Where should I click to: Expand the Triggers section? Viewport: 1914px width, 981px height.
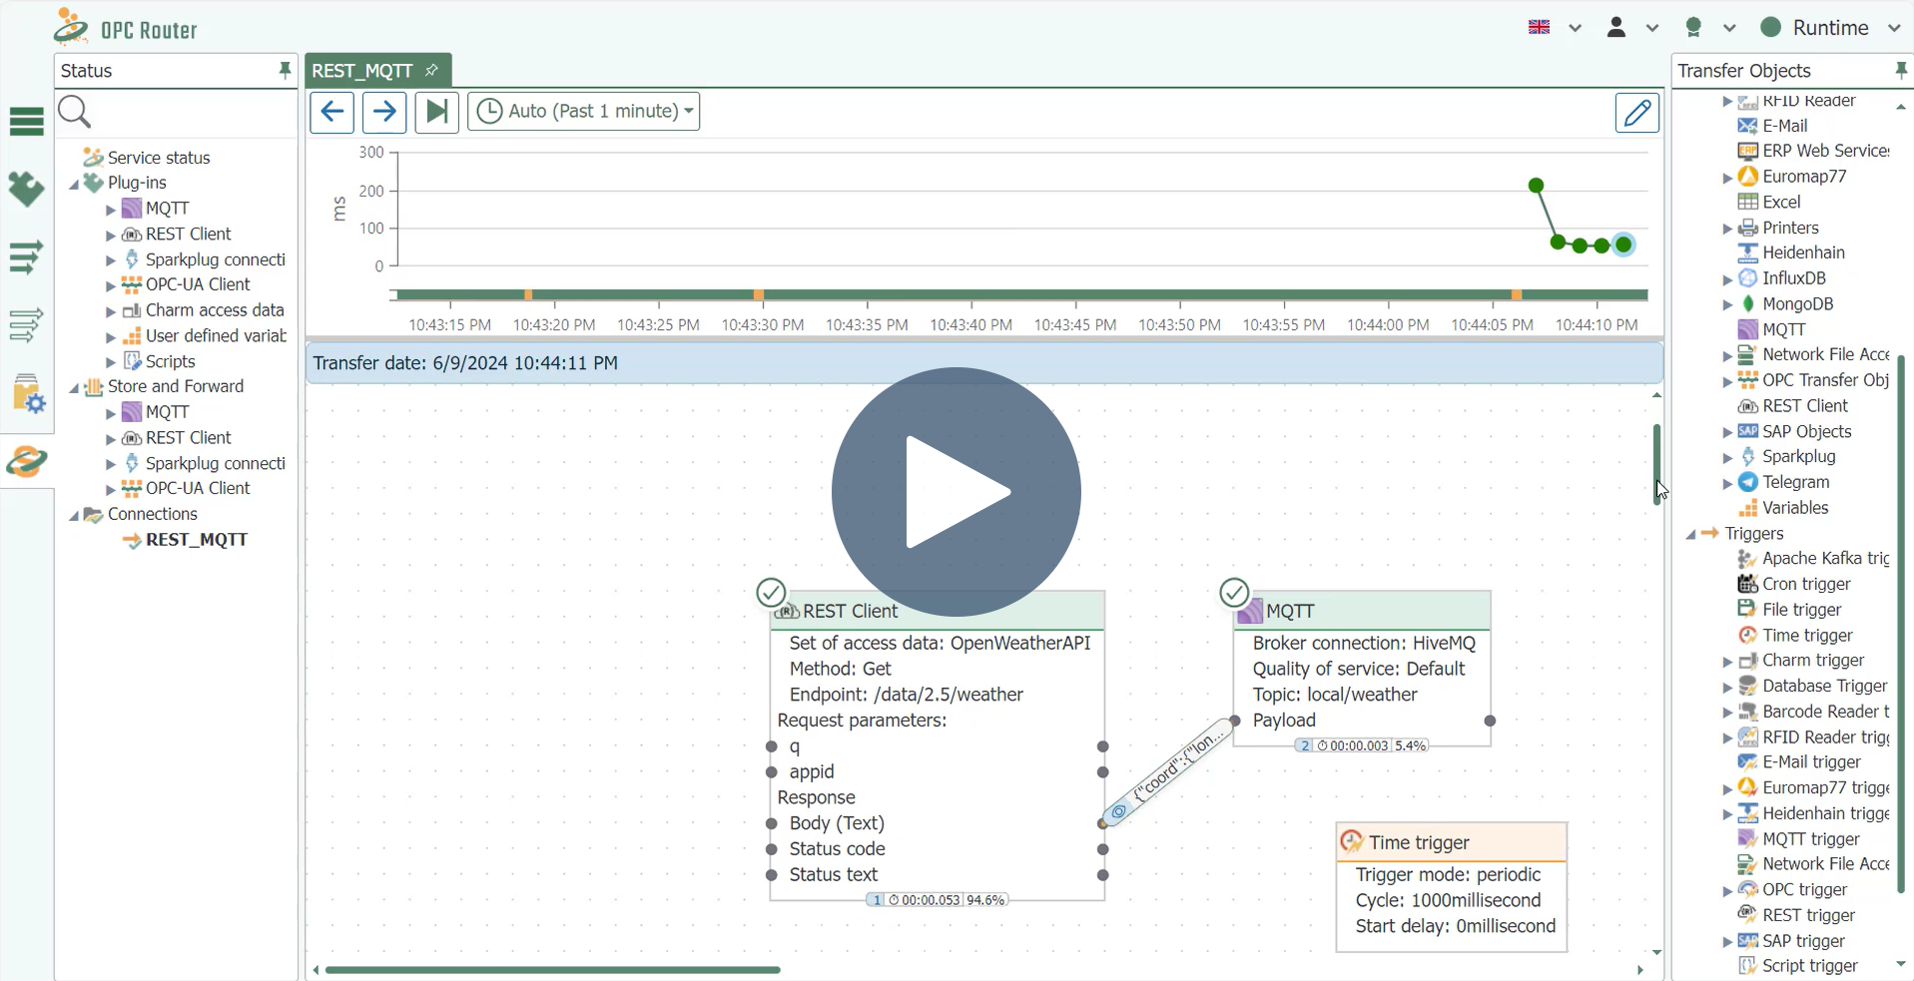pos(1690,533)
